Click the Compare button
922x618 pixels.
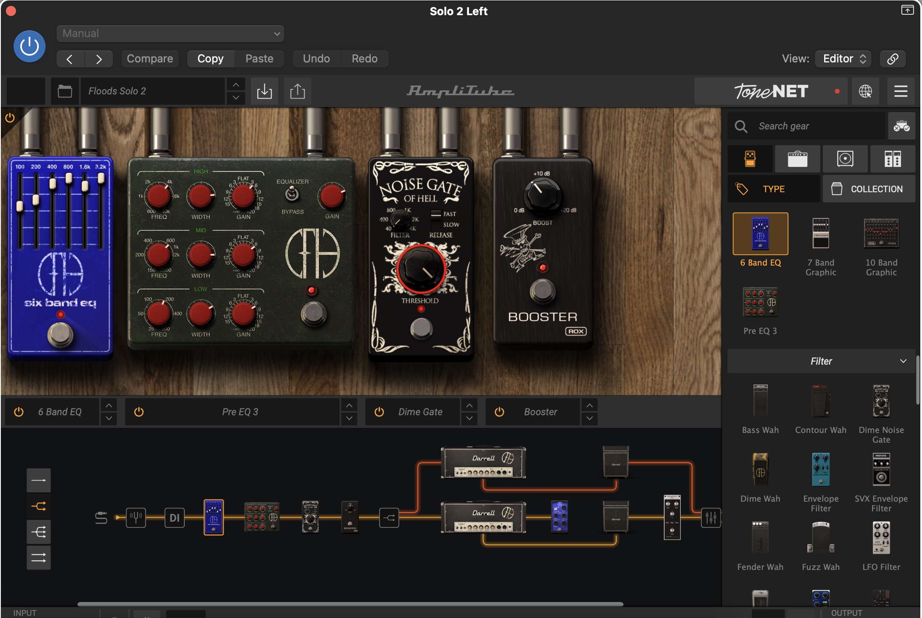click(x=150, y=59)
